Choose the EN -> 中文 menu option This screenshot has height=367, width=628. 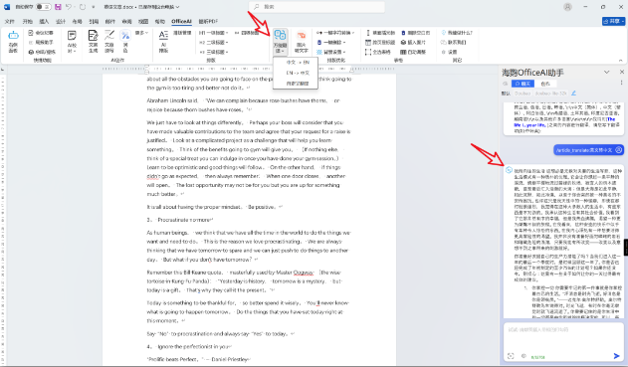point(298,73)
